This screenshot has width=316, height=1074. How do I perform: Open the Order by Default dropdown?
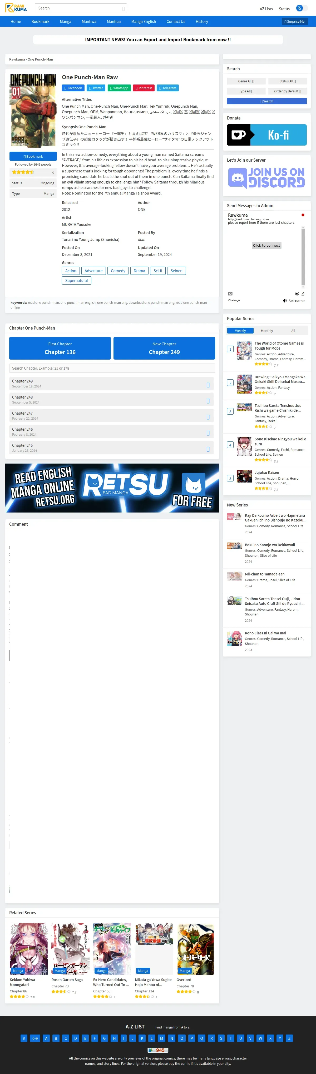pyautogui.click(x=287, y=91)
